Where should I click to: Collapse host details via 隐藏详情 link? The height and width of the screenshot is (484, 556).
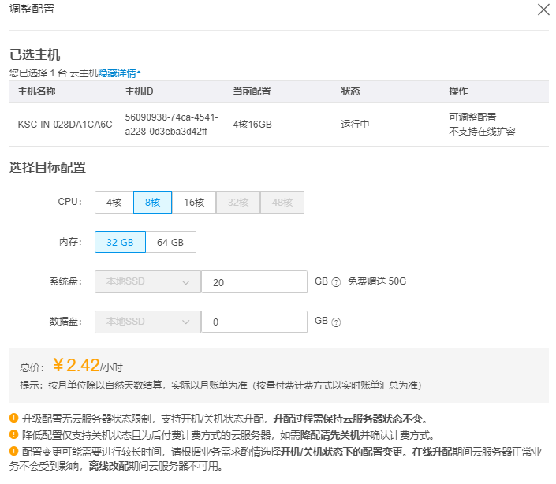coord(119,73)
